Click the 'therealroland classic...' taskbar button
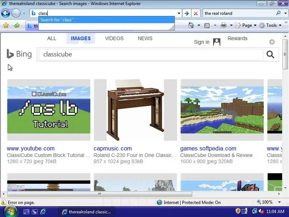 [x=87, y=212]
